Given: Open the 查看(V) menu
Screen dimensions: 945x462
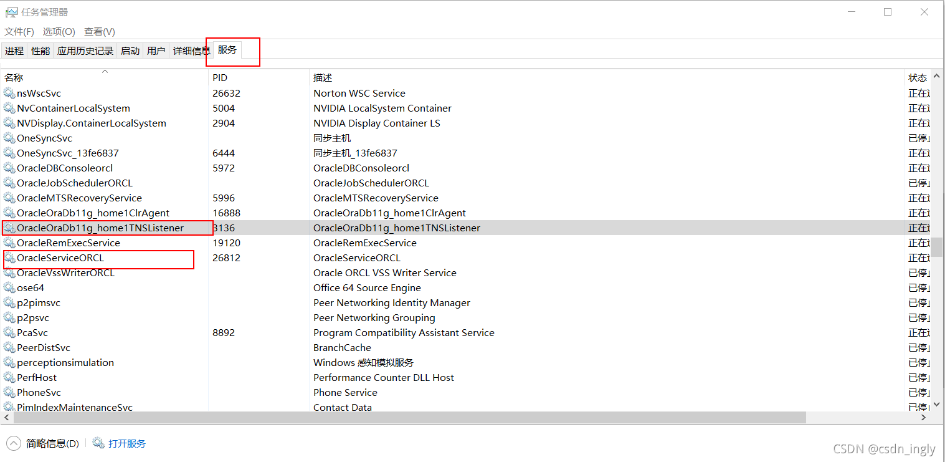Looking at the screenshot, I should tap(98, 31).
